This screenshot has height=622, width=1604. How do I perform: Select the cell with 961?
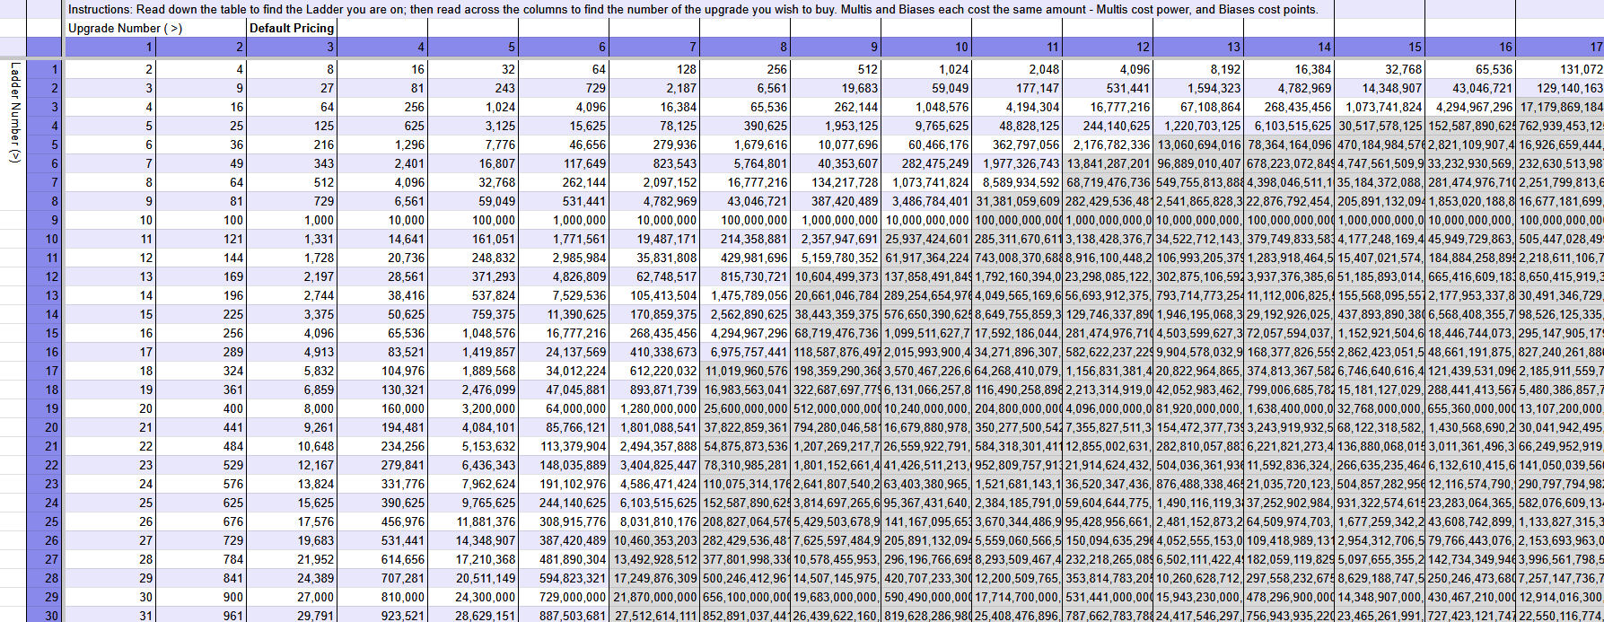coord(201,615)
